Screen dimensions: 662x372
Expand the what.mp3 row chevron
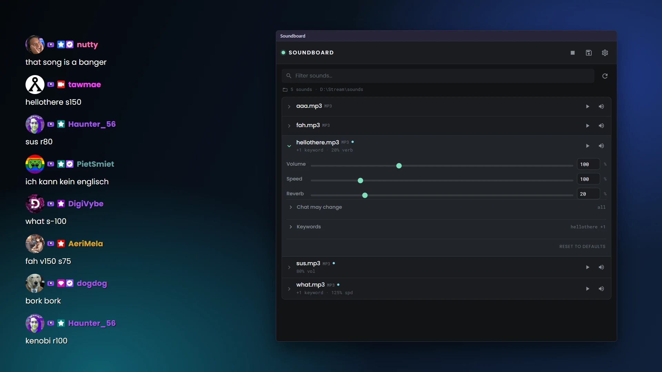point(289,289)
